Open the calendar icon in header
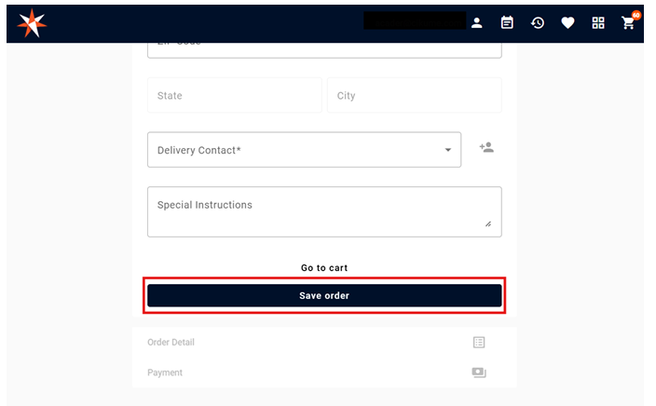Image resolution: width=656 pixels, height=406 pixels. [x=507, y=22]
